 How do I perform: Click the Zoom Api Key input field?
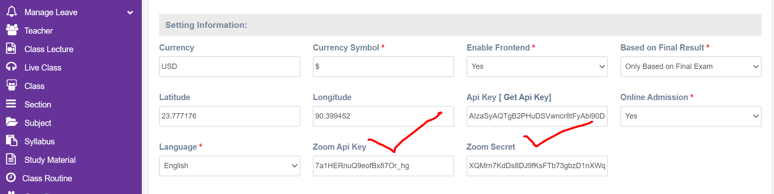(383, 166)
